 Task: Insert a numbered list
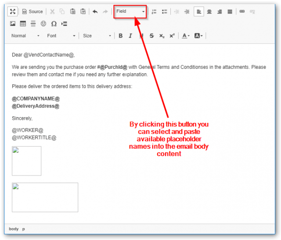(154, 12)
